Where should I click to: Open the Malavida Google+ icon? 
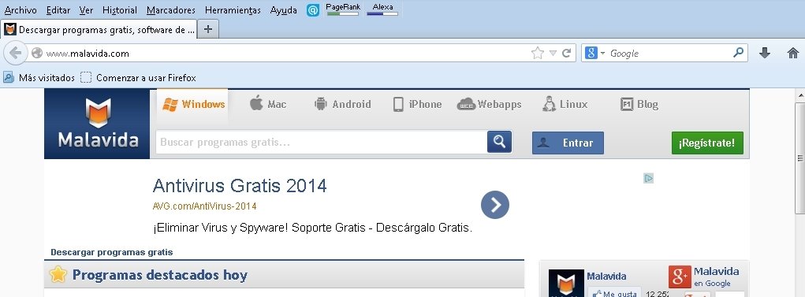tap(680, 277)
